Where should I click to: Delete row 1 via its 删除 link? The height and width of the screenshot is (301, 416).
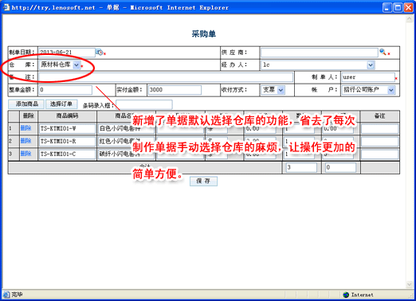click(26, 128)
